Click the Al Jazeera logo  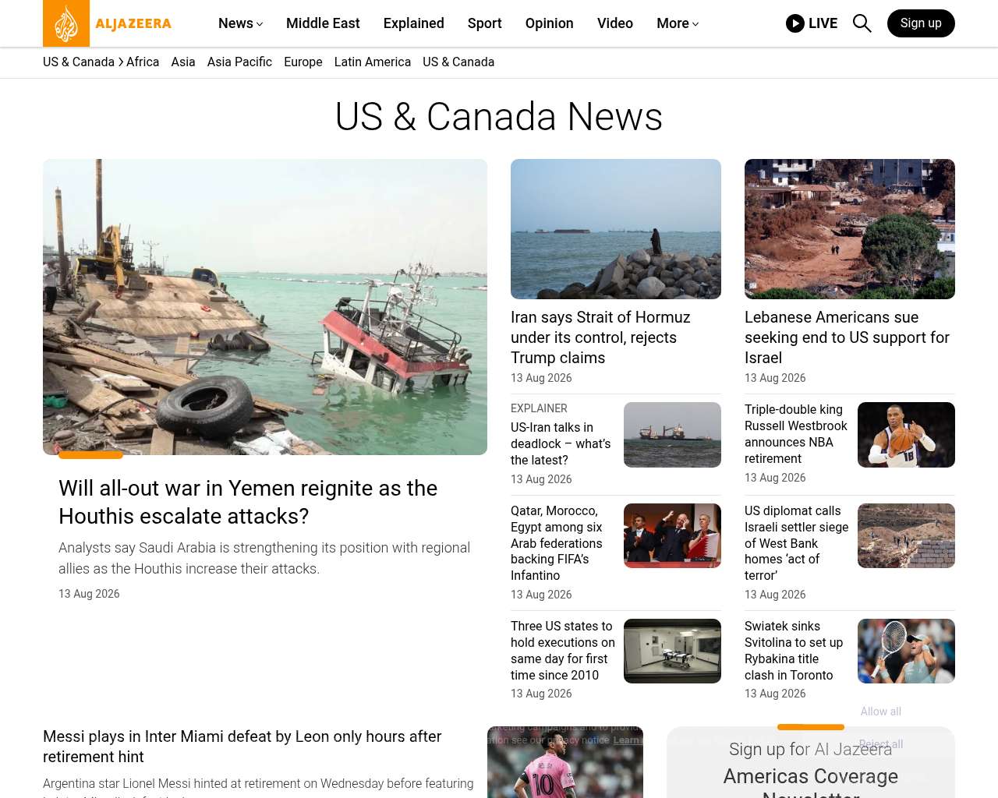pyautogui.click(x=108, y=23)
